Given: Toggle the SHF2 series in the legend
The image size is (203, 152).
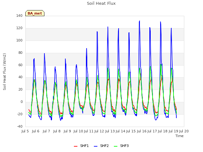Looking at the screenshot, I should coord(101,146).
